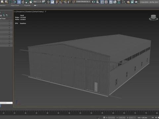Image resolution: width=159 pixels, height=119 pixels.
Task: Toggle the 3D Snaps button
Action: coord(57,2)
